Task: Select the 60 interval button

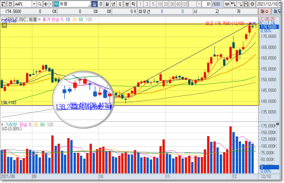Action: click(178, 4)
